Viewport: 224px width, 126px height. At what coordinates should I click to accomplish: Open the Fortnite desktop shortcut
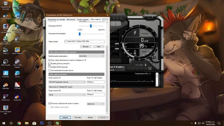click(x=6, y=74)
